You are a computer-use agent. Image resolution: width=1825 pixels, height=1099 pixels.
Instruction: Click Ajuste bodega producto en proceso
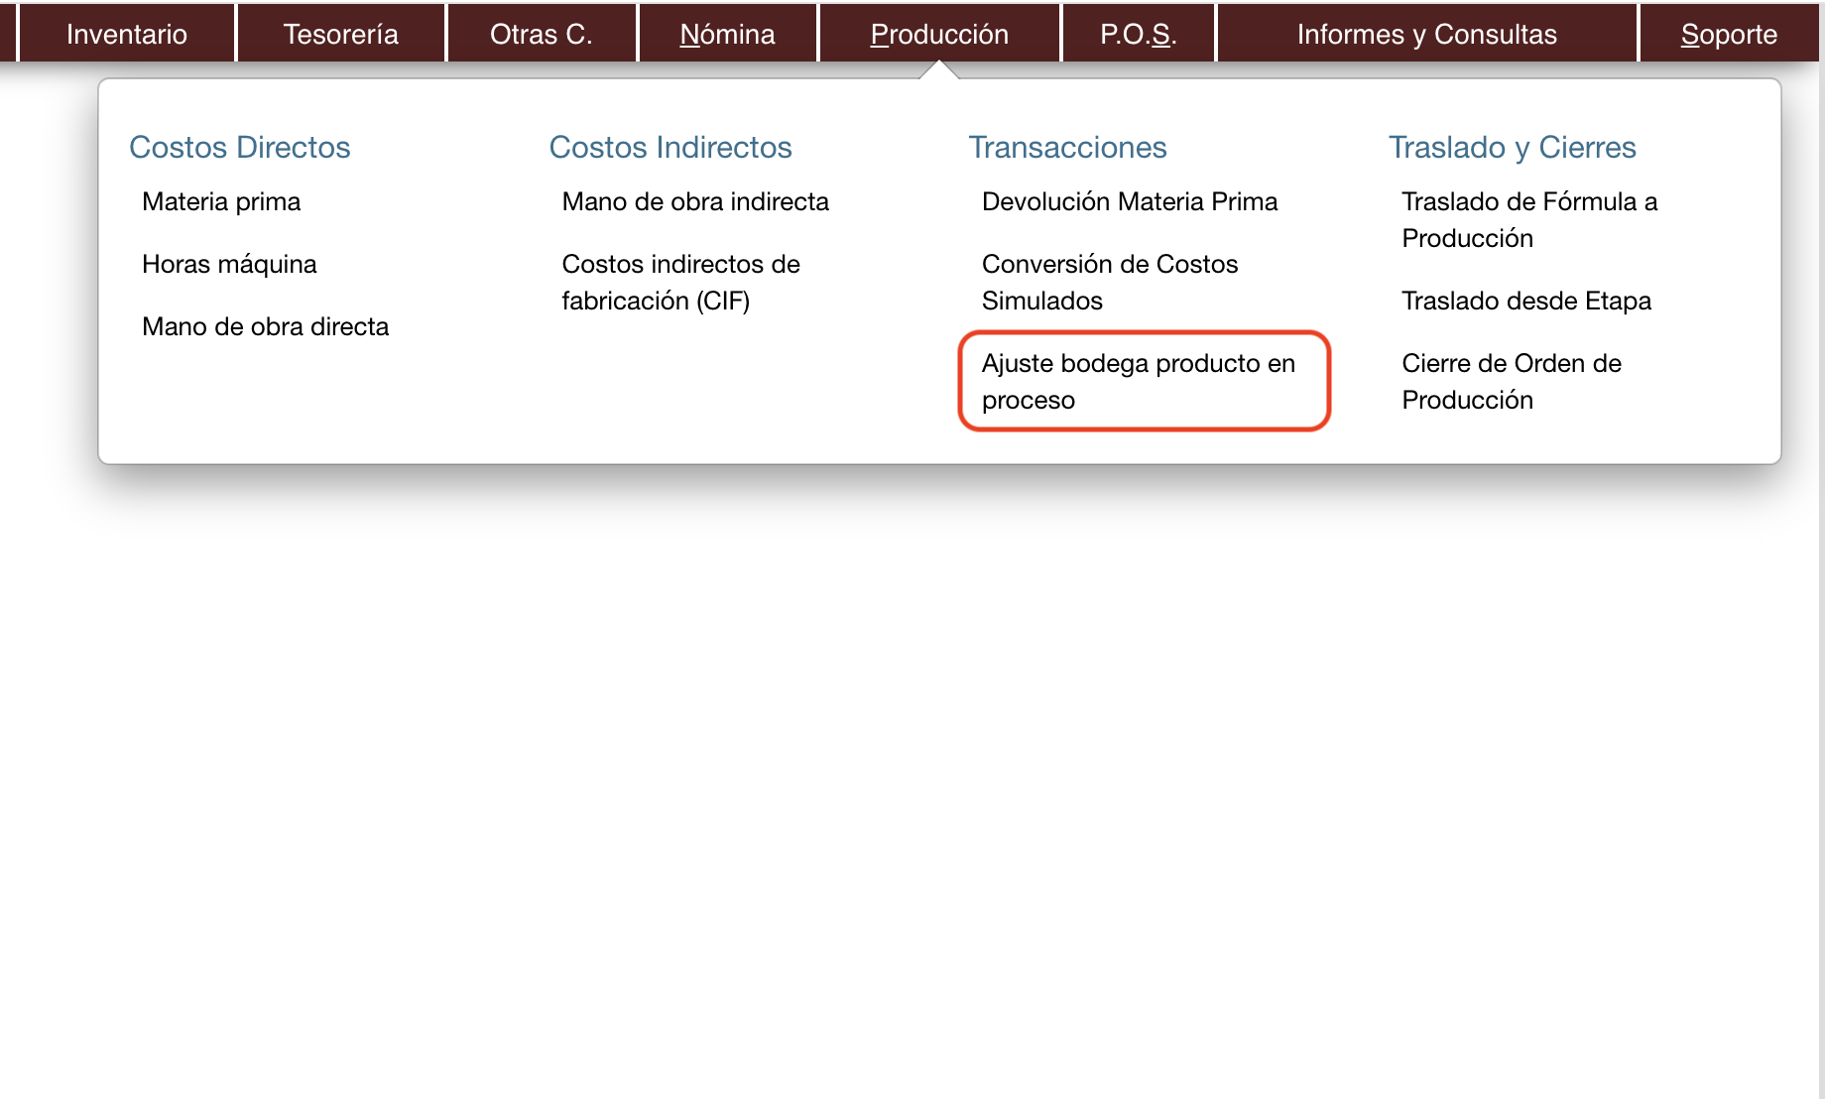pyautogui.click(x=1138, y=381)
